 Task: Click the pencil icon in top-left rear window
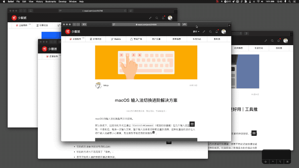(x=150, y=18)
